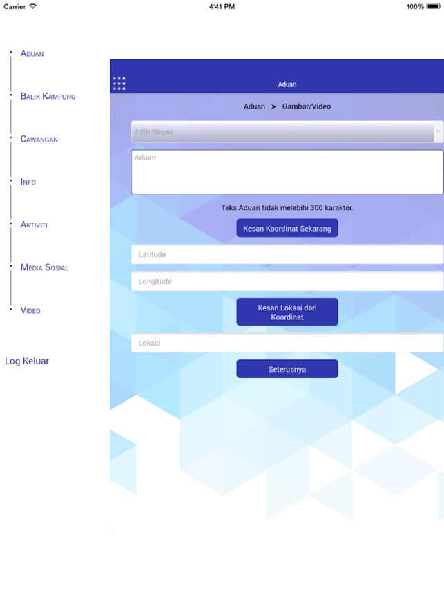Open the Aduan menu item

(32, 53)
